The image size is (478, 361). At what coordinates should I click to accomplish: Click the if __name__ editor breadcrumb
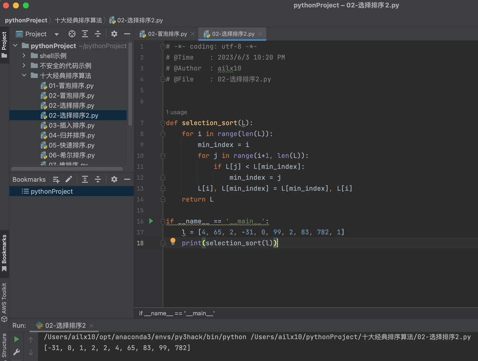tap(177, 313)
